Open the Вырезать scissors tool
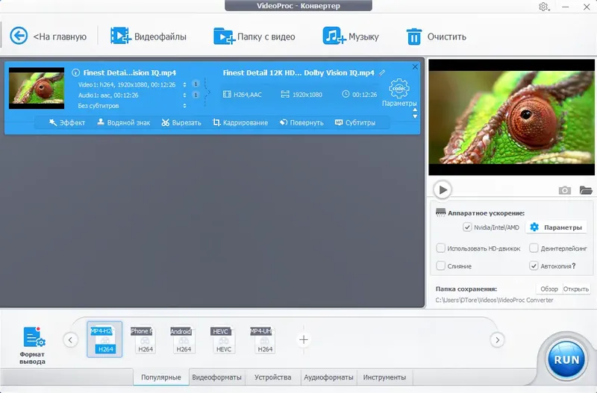This screenshot has width=597, height=393. (181, 122)
